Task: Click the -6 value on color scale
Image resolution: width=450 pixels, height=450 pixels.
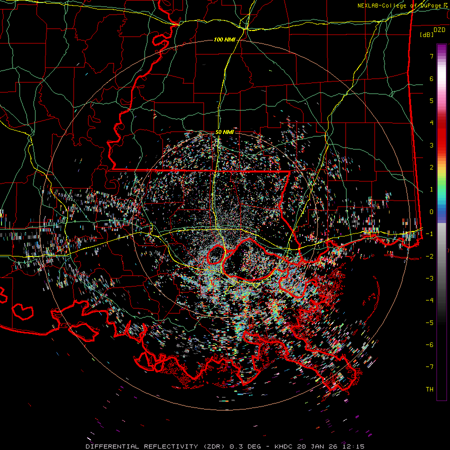Action: click(x=429, y=345)
